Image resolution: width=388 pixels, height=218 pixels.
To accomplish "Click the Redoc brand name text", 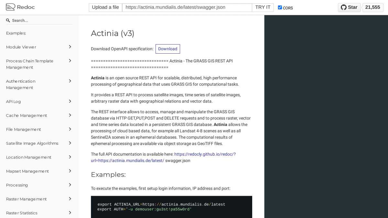I will pyautogui.click(x=26, y=7).
